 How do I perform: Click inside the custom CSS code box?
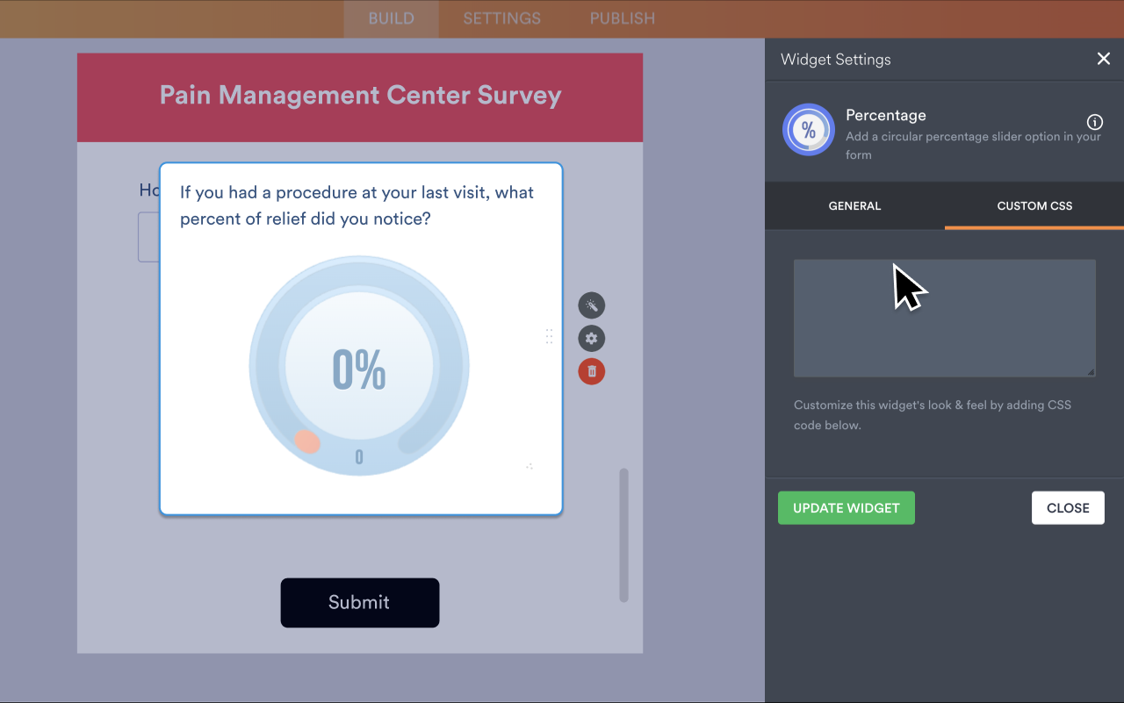click(x=944, y=318)
